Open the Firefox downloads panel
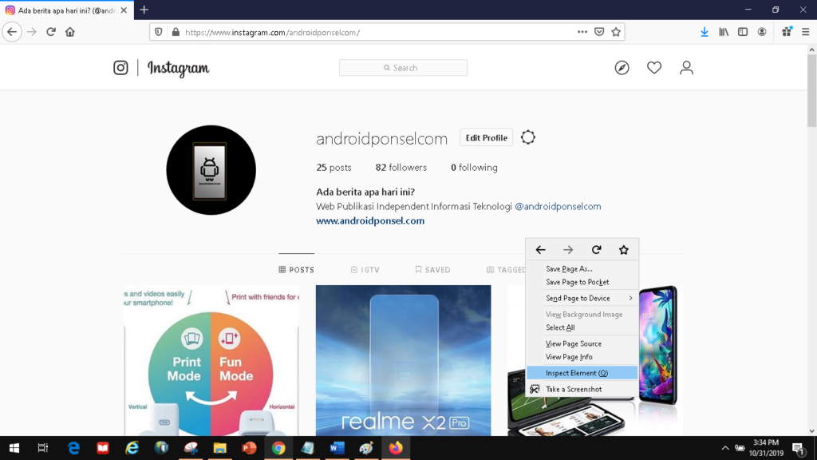The width and height of the screenshot is (817, 460). coord(705,32)
